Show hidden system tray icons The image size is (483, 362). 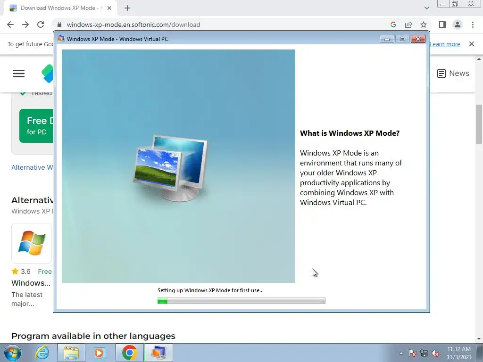click(x=401, y=353)
